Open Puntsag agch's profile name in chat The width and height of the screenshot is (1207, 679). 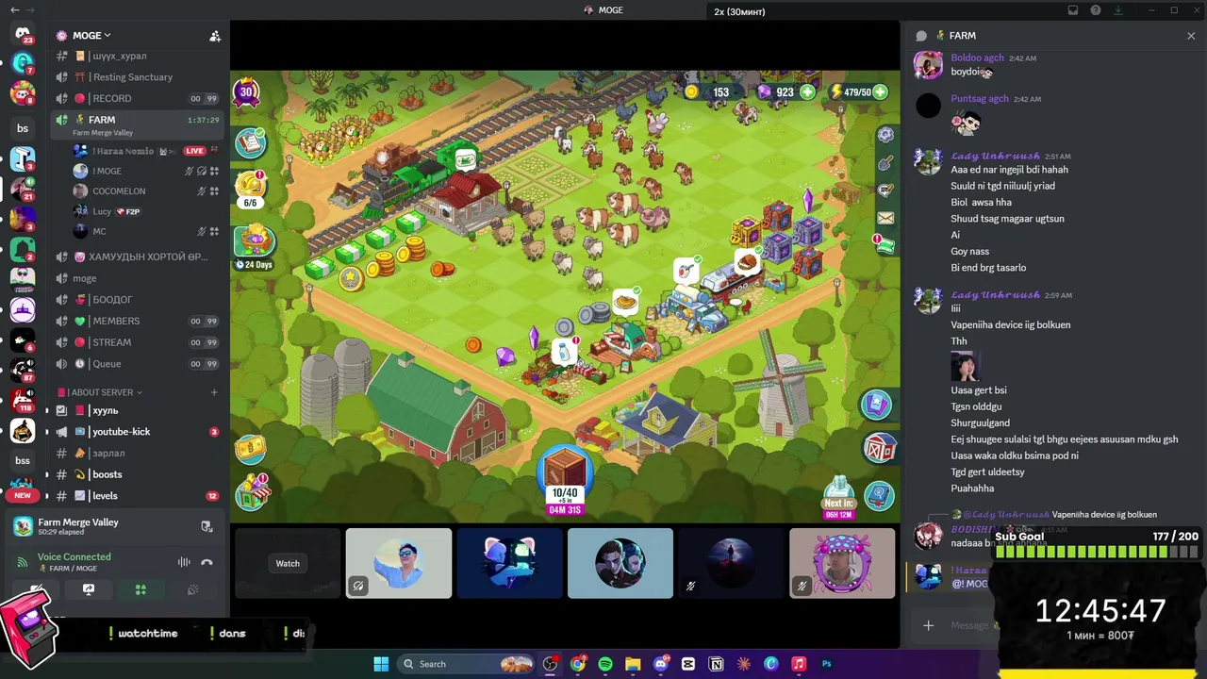[980, 98]
